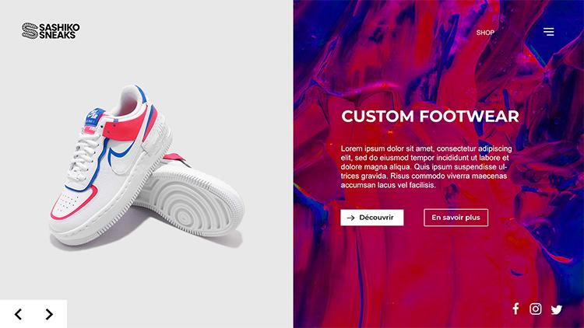Open the SHOP navigation link
Viewport: 584px width, 328px height.
point(485,33)
